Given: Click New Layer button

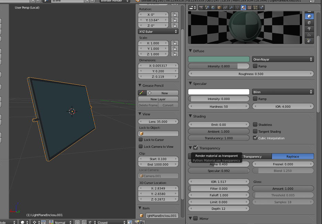Looking at the screenshot, I should click(158, 99).
